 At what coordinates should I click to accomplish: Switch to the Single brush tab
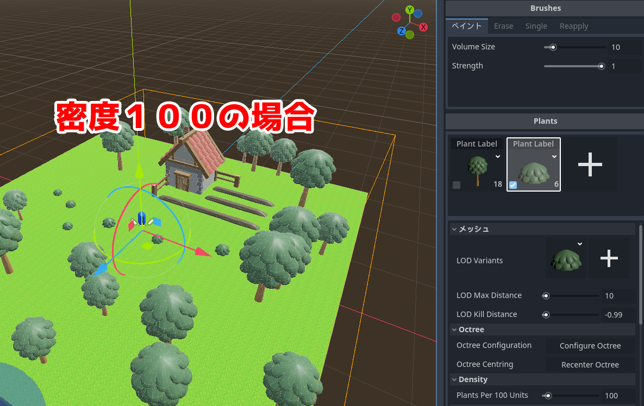coord(536,26)
